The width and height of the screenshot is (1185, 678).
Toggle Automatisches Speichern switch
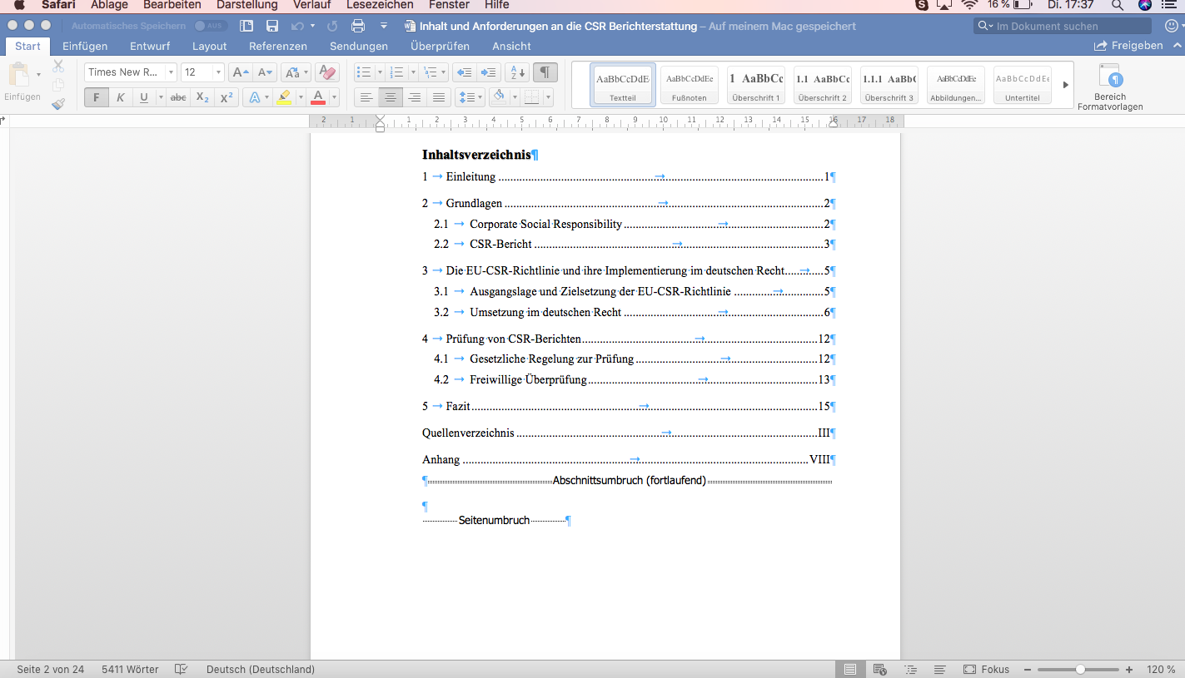(x=211, y=26)
